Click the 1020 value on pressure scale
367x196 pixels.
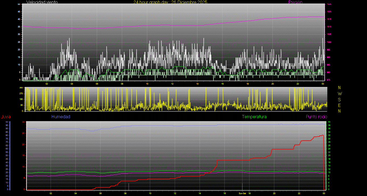tap(328, 12)
